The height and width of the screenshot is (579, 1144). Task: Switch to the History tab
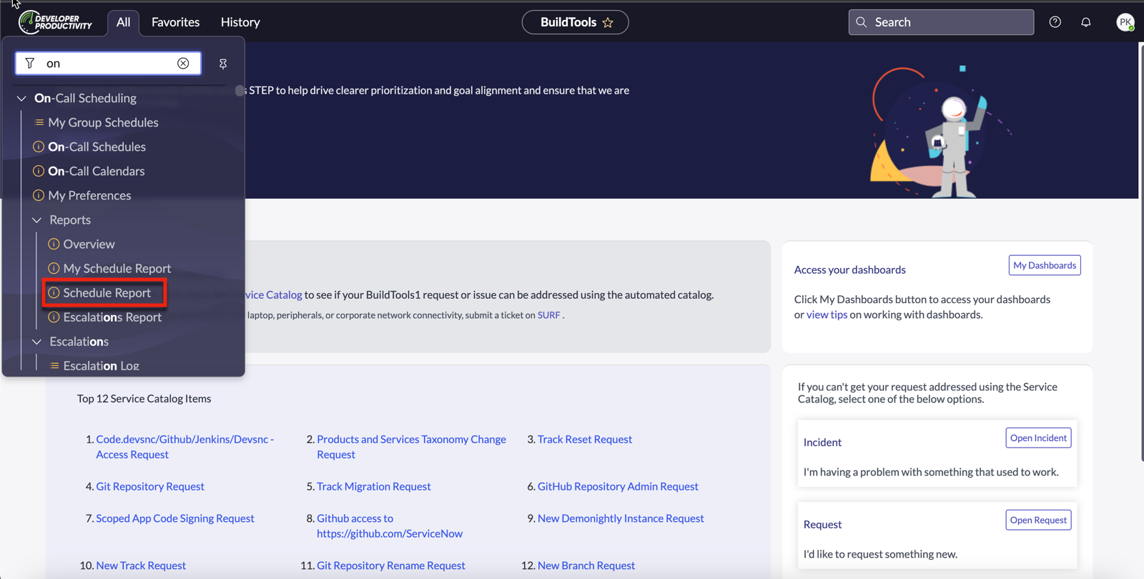[240, 22]
